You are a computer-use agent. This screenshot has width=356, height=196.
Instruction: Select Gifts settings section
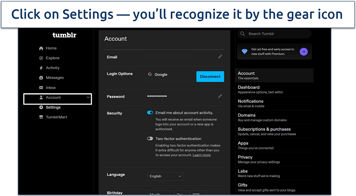tap(274, 187)
